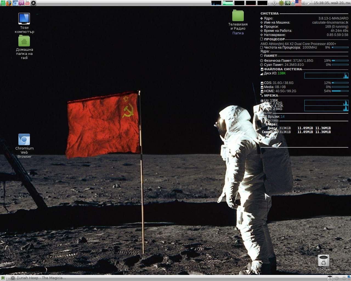351x281 pixels.
Task: Click the hostname 'calculate-linuxmaniac.tk' text
Action: [330, 23]
